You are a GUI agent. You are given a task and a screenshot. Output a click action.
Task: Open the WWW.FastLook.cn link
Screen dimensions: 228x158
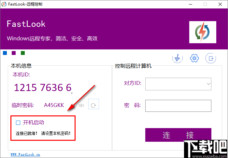[x=25, y=154]
